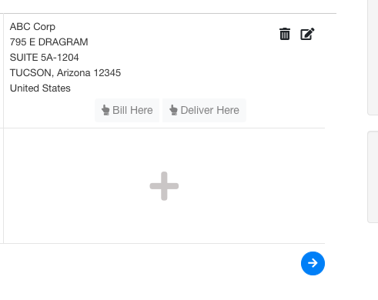Choose Deliver Here for this address
The image size is (378, 300).
point(204,110)
